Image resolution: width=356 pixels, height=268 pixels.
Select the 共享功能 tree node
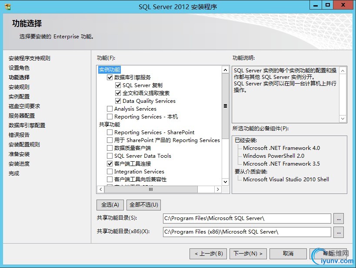[110, 125]
